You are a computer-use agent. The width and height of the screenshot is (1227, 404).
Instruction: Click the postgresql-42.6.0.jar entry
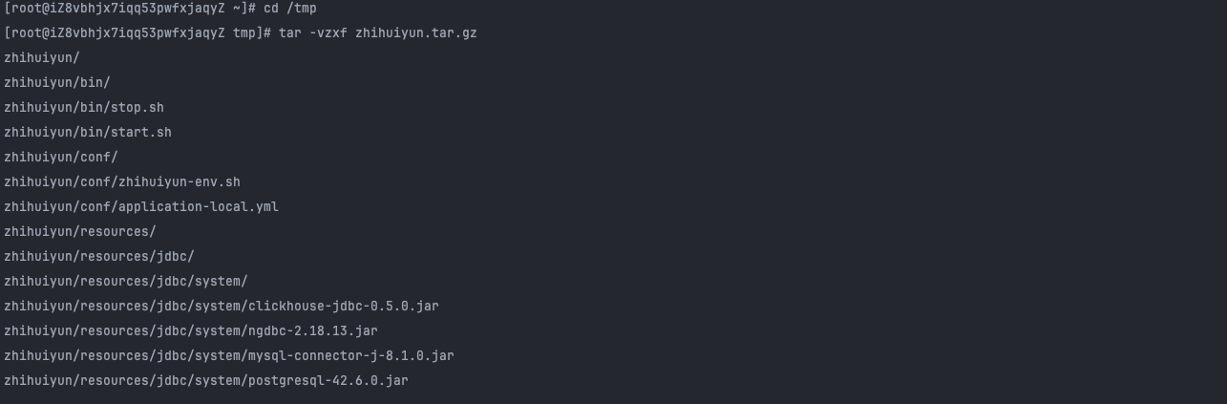[206, 381]
